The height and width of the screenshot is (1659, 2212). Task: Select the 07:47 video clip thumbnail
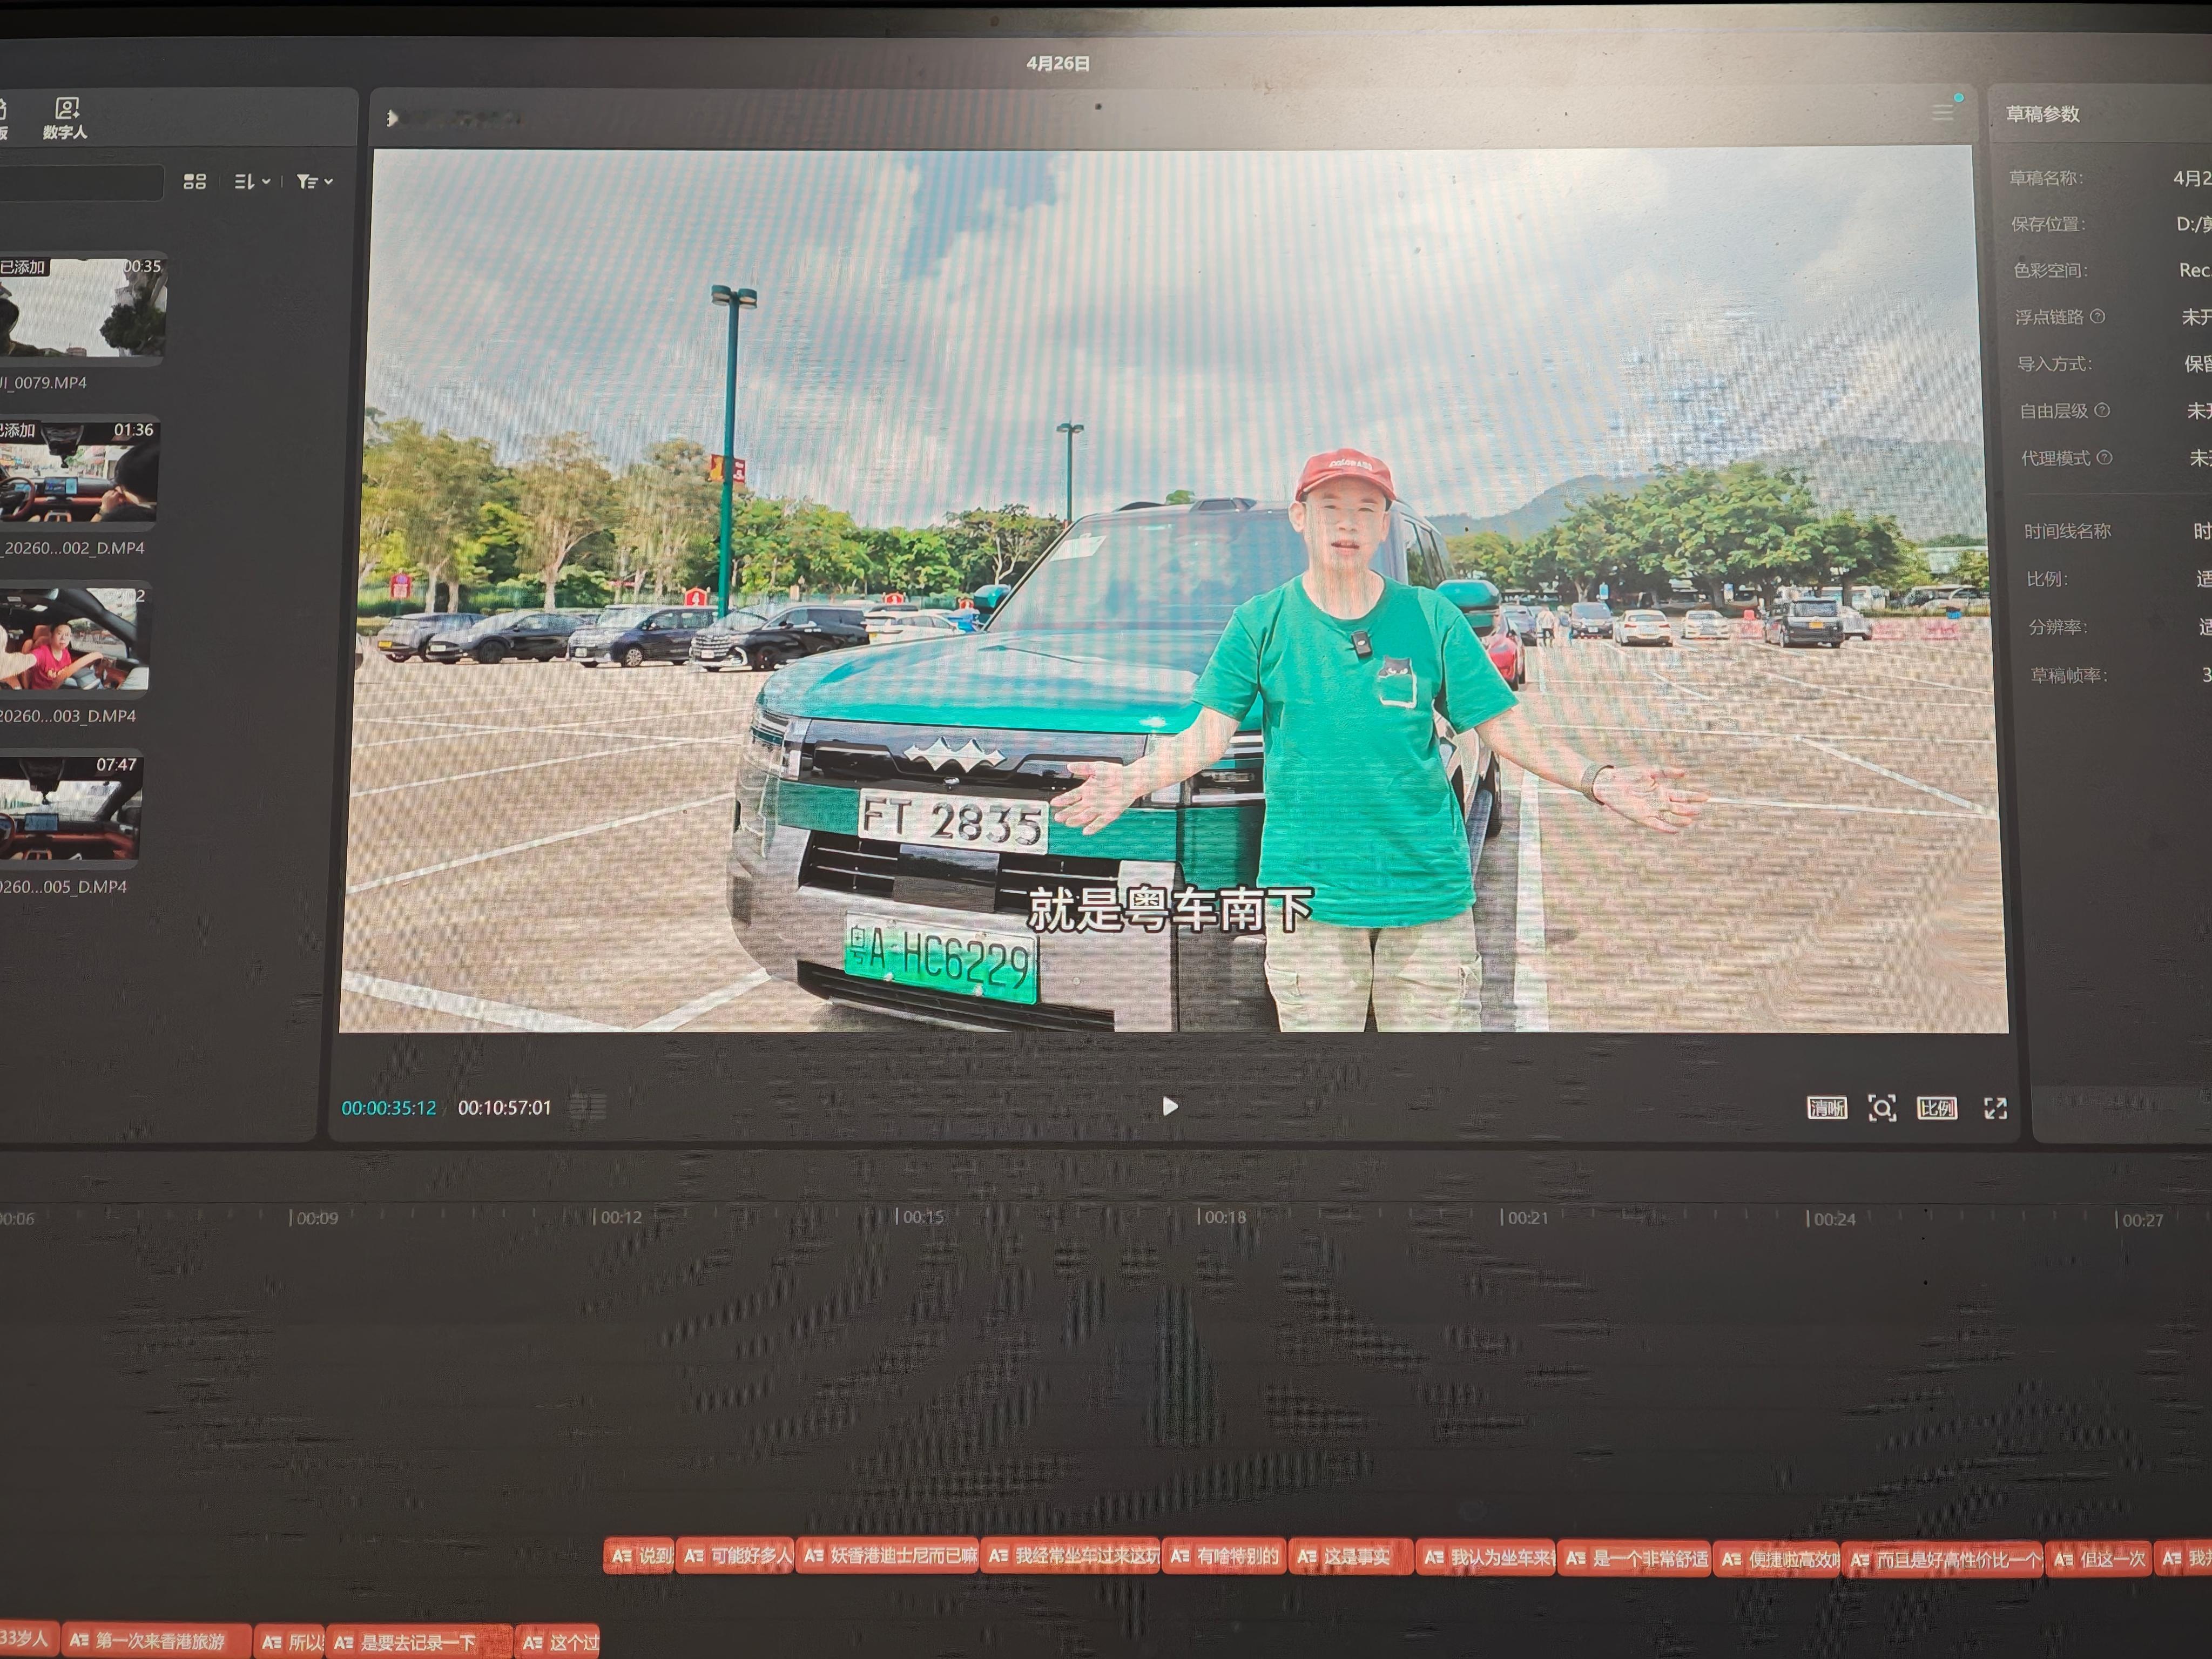click(70, 807)
